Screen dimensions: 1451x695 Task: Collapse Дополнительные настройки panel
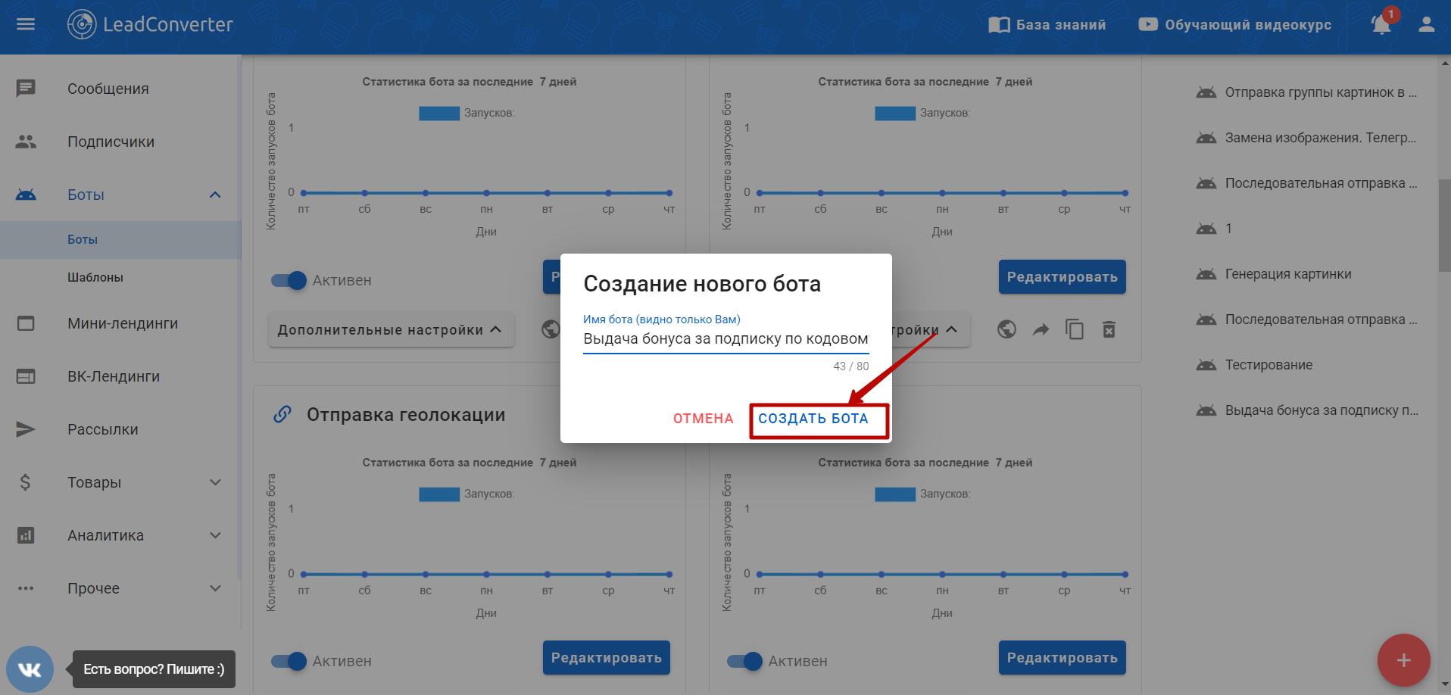pyautogui.click(x=390, y=330)
